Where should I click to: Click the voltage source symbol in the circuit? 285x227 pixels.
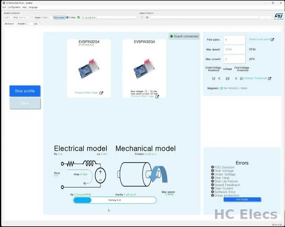[100, 175]
